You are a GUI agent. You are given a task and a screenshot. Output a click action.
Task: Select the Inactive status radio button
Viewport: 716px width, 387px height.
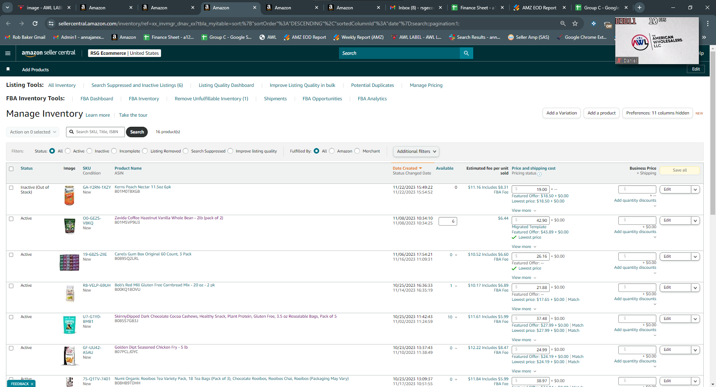pyautogui.click(x=89, y=151)
